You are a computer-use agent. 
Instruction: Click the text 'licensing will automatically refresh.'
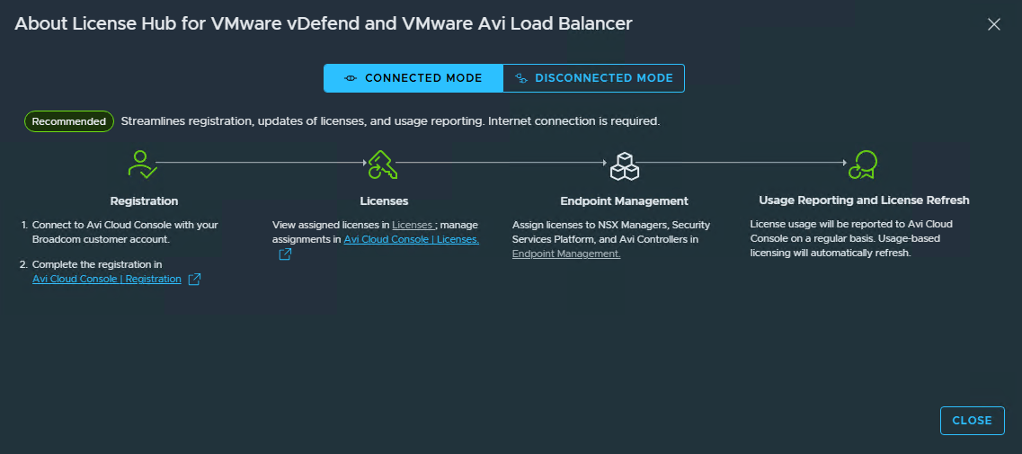pyautogui.click(x=830, y=254)
